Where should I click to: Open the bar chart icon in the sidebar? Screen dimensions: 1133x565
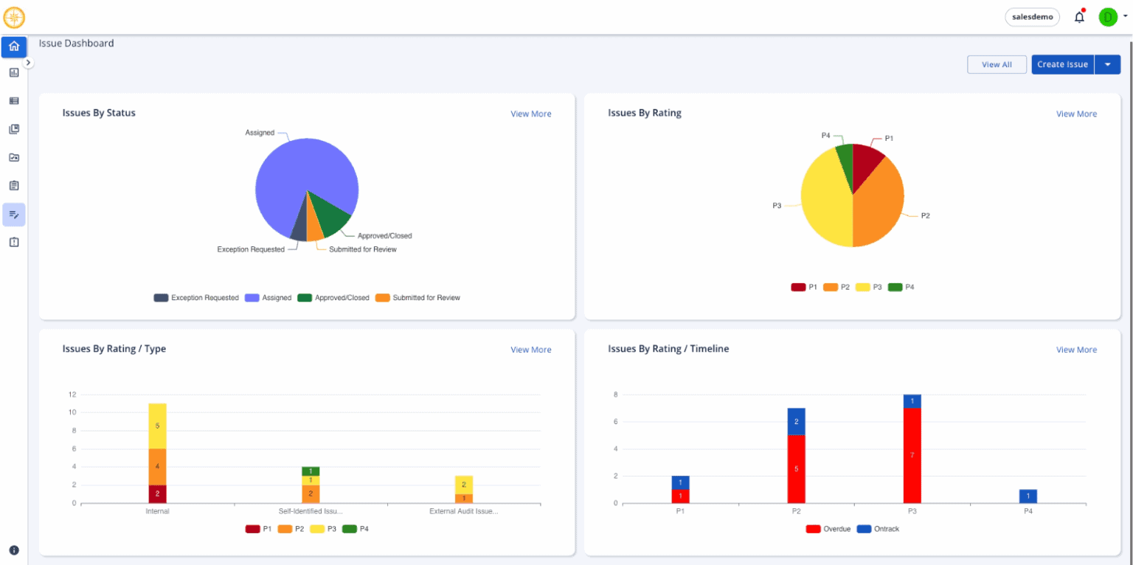14,72
